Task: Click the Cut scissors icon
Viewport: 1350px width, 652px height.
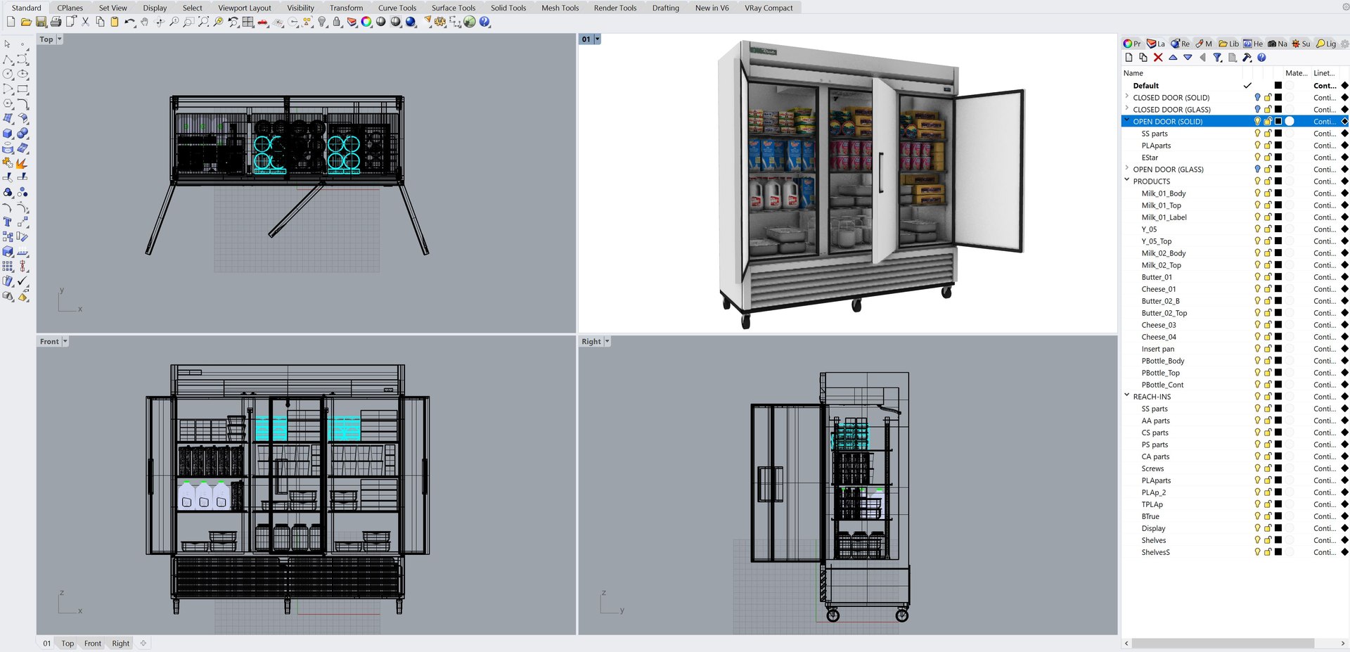Action: [85, 22]
